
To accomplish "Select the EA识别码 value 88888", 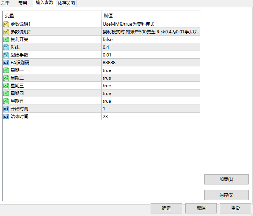I will 109,63.
